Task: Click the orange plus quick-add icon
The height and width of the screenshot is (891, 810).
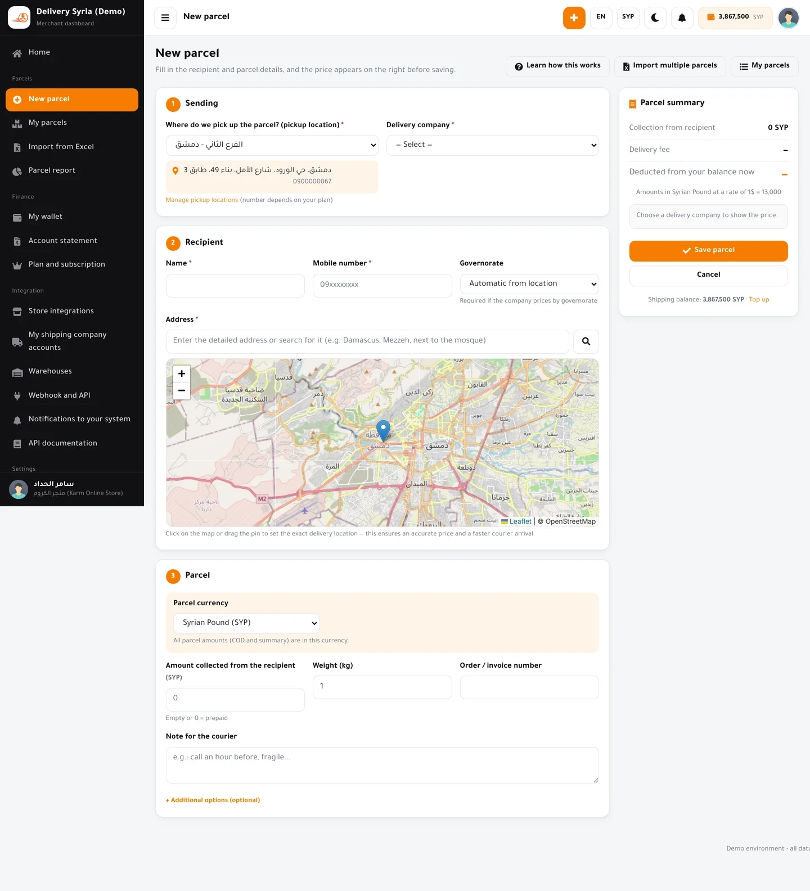Action: [x=574, y=17]
